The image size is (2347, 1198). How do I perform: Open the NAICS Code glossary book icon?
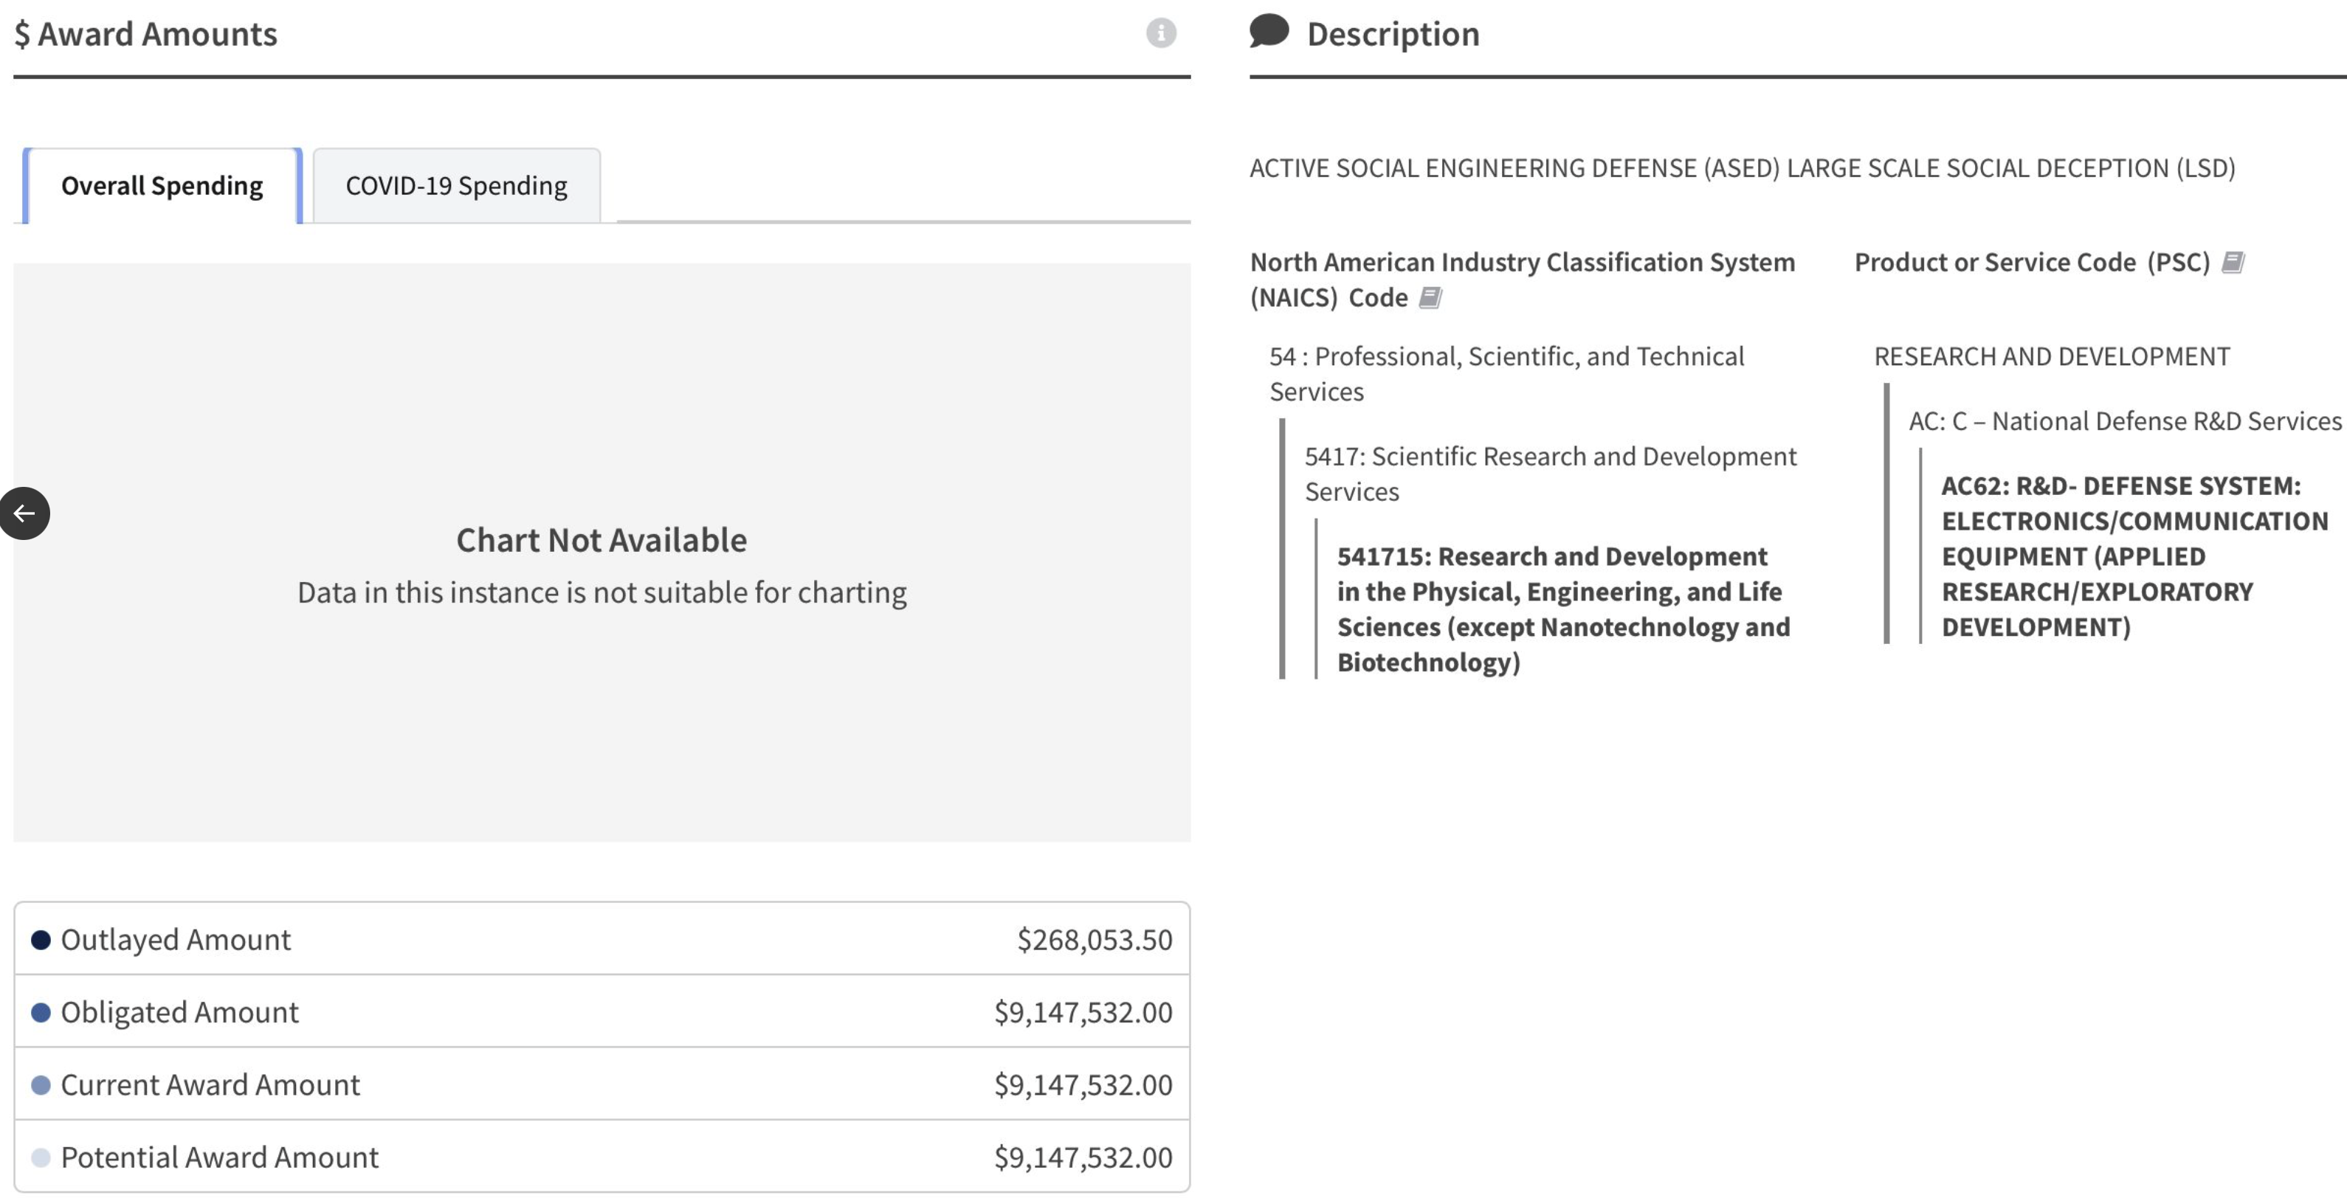(1430, 298)
